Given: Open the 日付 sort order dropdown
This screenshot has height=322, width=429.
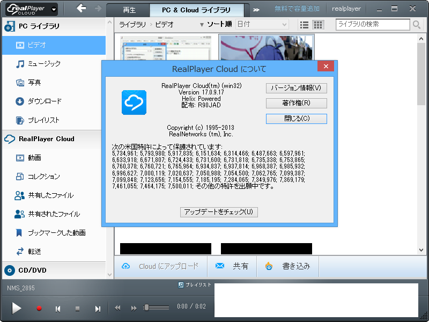Looking at the screenshot, I should click(x=262, y=24).
